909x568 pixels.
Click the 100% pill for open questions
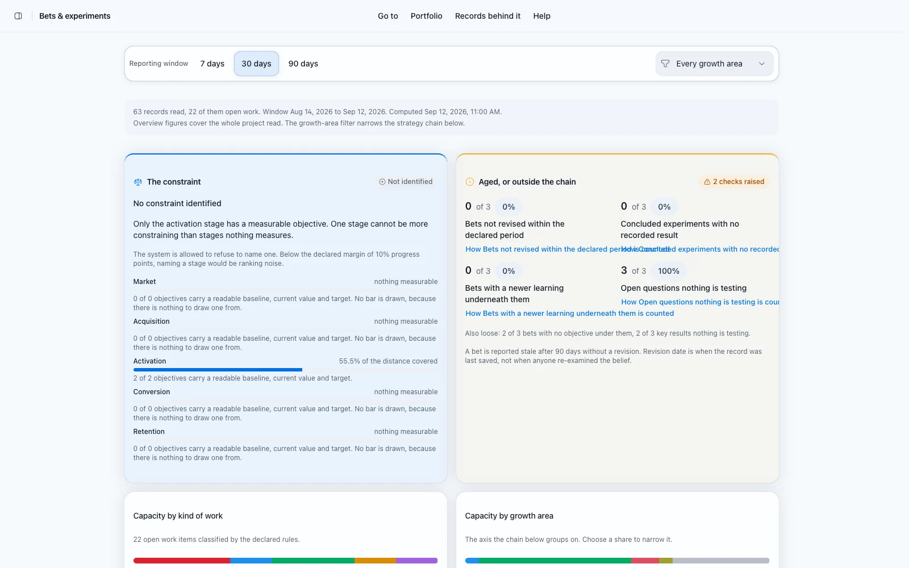pos(669,271)
